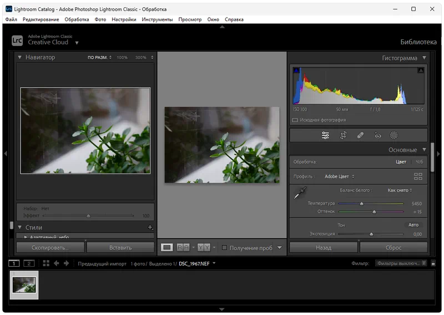Screen dimensions: 444x315
Task: Apply Авто tone adjustment
Action: [x=413, y=225]
